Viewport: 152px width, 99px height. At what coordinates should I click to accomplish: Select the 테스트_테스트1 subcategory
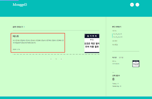pos(118,37)
